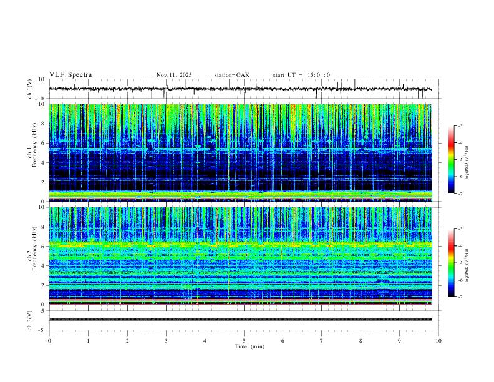Click the ch.1 spectrogram colorbar

tap(451, 160)
